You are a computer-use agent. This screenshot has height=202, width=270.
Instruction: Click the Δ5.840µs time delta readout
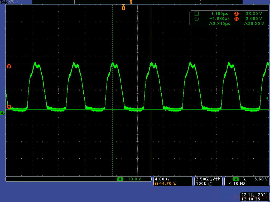tap(220, 23)
